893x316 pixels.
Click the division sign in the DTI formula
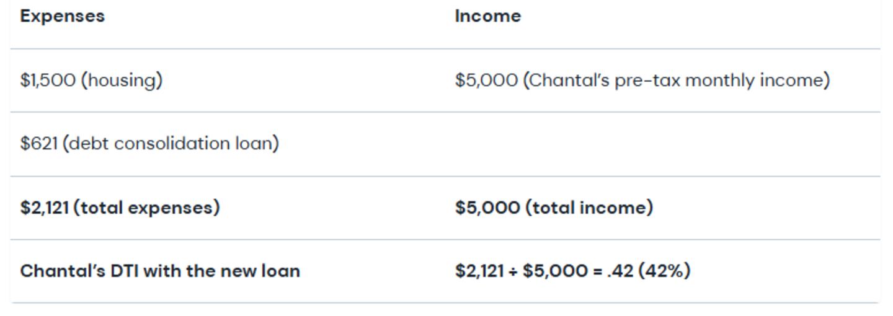pyautogui.click(x=513, y=271)
